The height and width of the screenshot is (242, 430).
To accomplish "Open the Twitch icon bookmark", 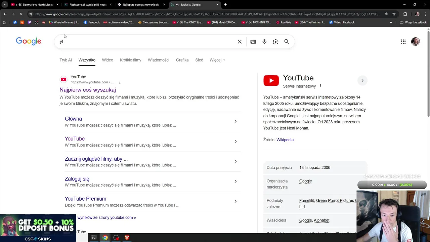I will pyautogui.click(x=29, y=23).
